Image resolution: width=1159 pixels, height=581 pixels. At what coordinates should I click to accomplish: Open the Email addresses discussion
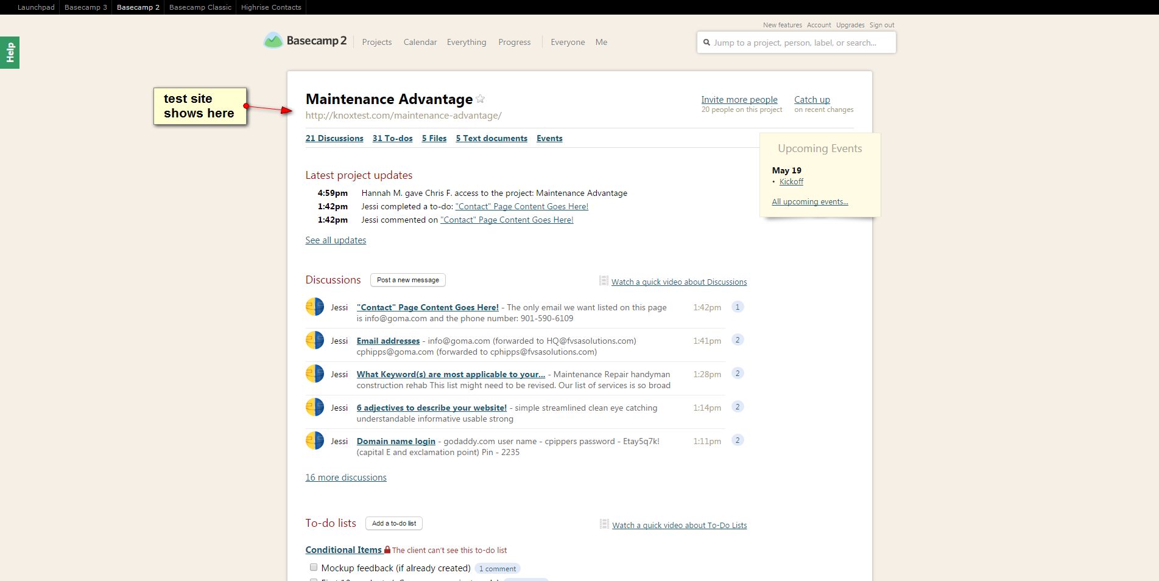(x=388, y=341)
